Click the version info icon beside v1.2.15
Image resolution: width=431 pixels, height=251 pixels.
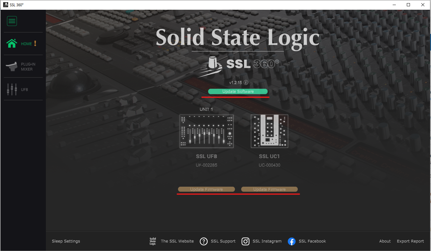pos(246,83)
